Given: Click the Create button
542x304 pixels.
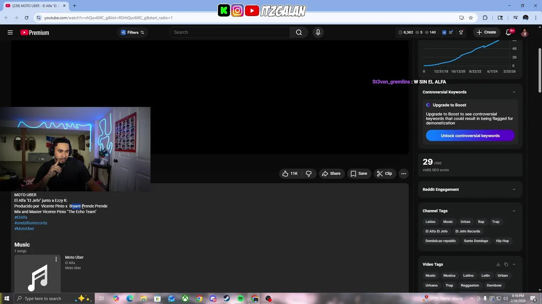Looking at the screenshot, I should pyautogui.click(x=486, y=33).
